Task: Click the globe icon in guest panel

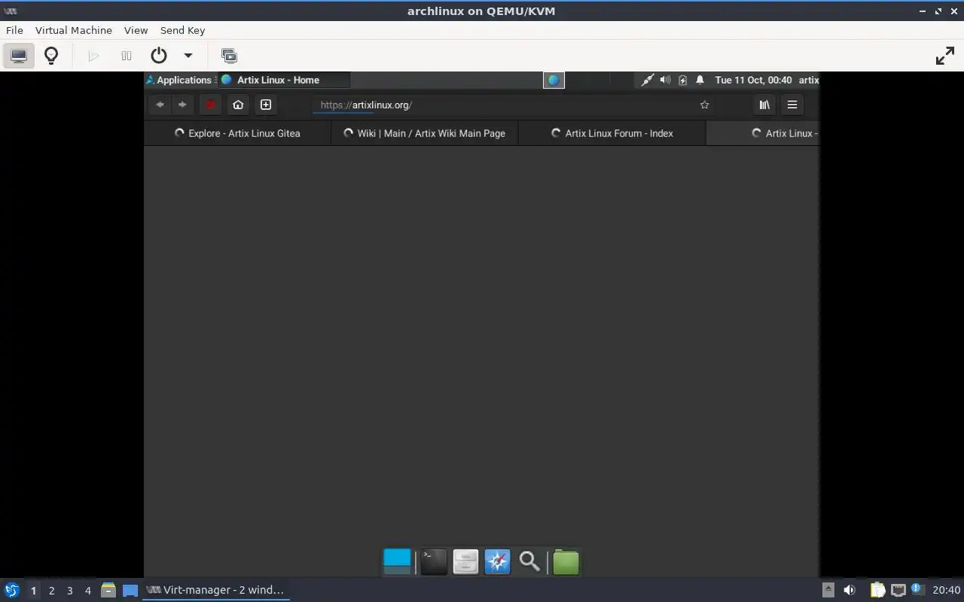Action: [x=554, y=80]
